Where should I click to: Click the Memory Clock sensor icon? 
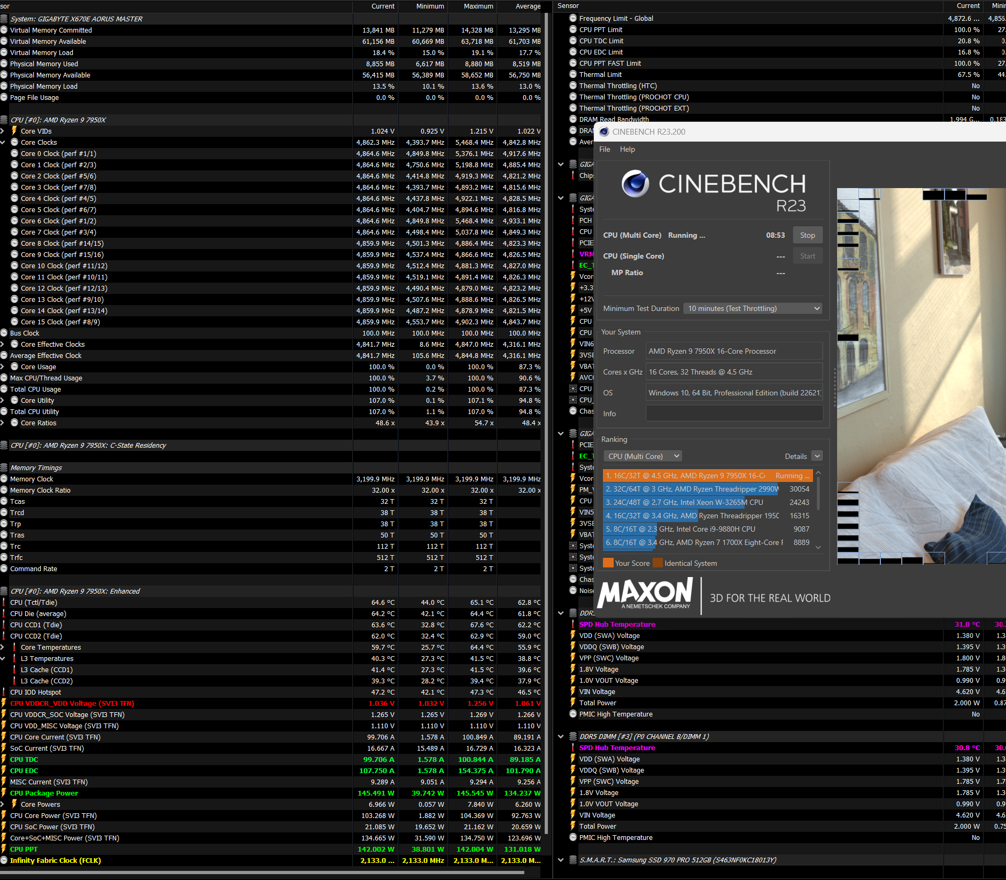point(4,479)
